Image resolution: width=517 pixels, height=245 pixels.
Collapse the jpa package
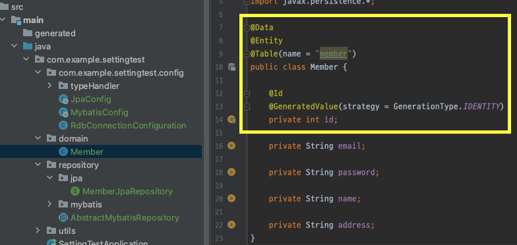[50, 178]
